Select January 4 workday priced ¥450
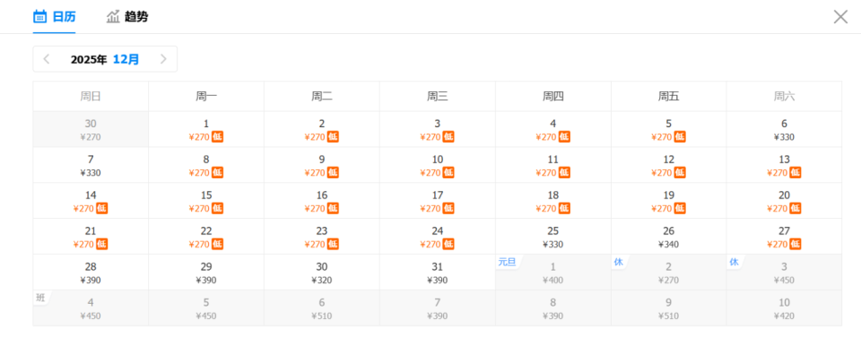This screenshot has width=861, height=346. tap(91, 308)
